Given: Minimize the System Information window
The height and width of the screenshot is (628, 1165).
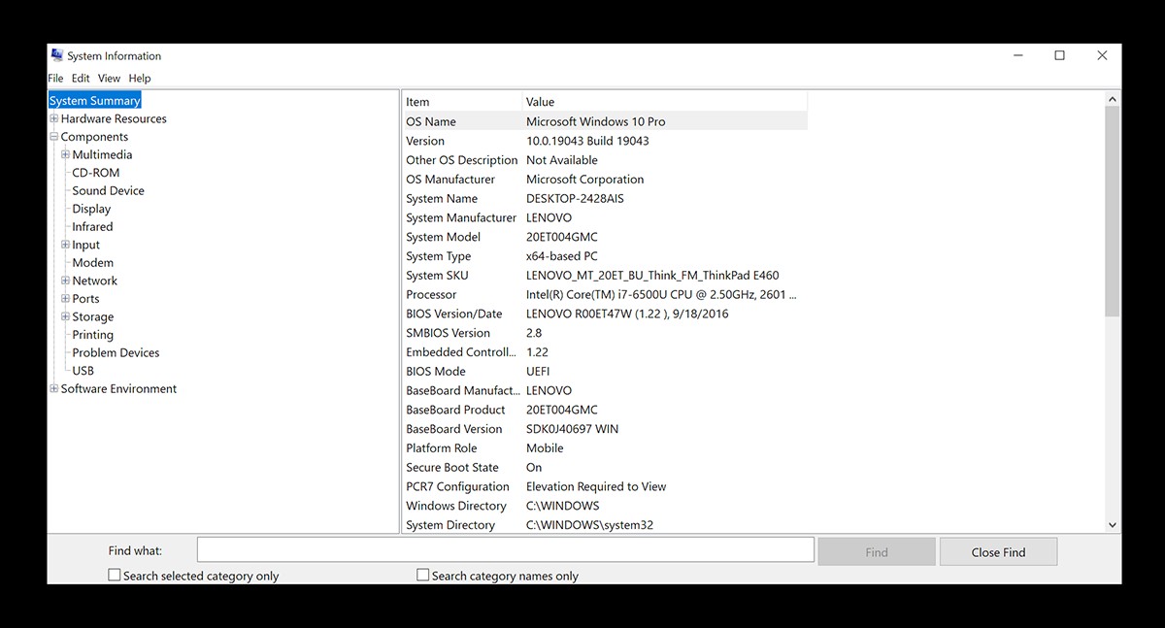Looking at the screenshot, I should [1016, 55].
